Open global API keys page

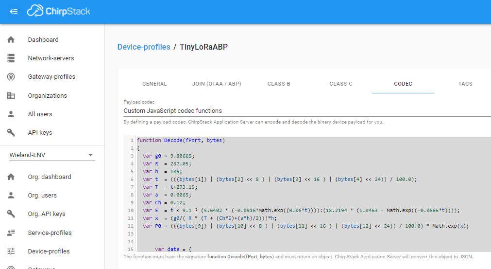pos(40,133)
